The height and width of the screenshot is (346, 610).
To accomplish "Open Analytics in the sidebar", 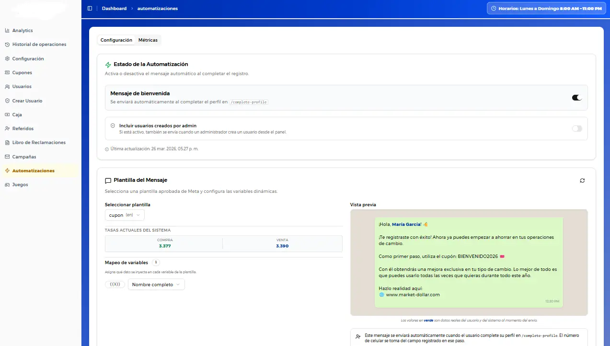I will (40, 31).
